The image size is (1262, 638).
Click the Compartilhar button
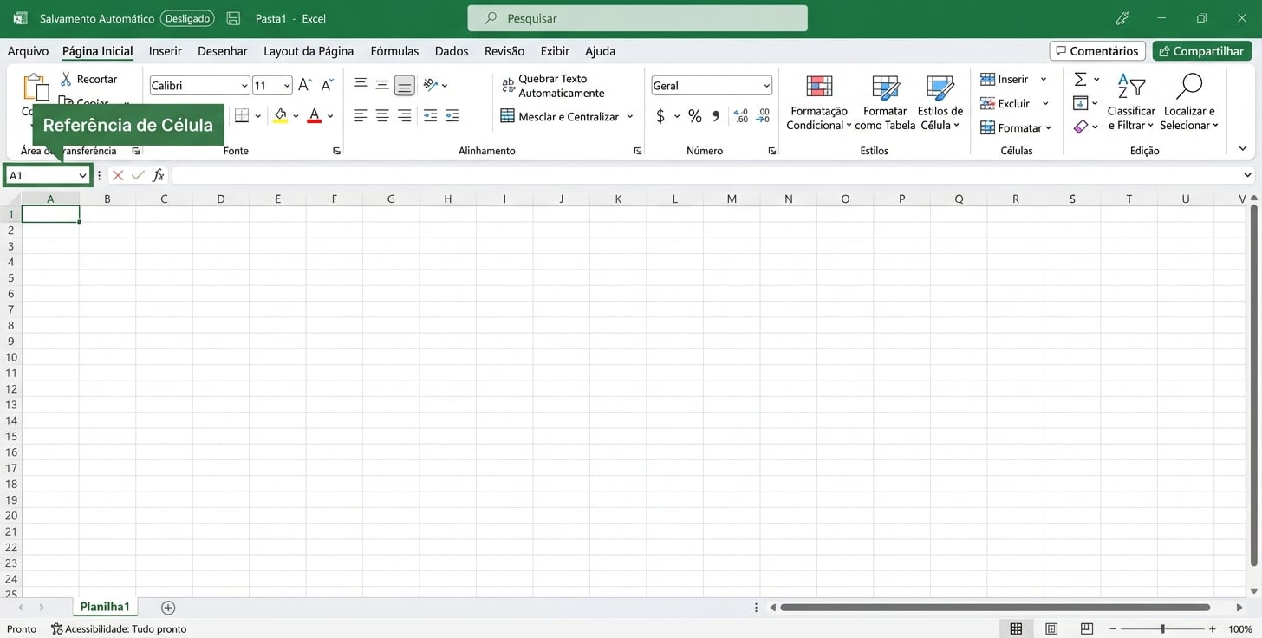point(1201,51)
